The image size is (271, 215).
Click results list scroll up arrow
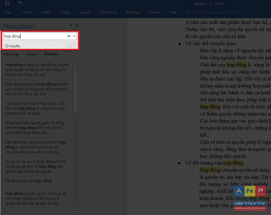tap(75, 63)
